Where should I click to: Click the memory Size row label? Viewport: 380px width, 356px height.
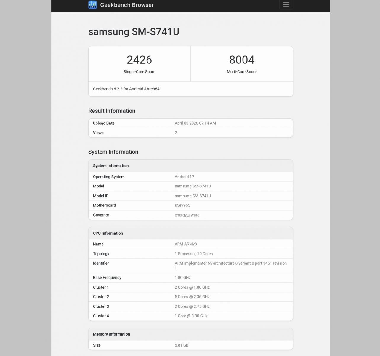[97, 345]
